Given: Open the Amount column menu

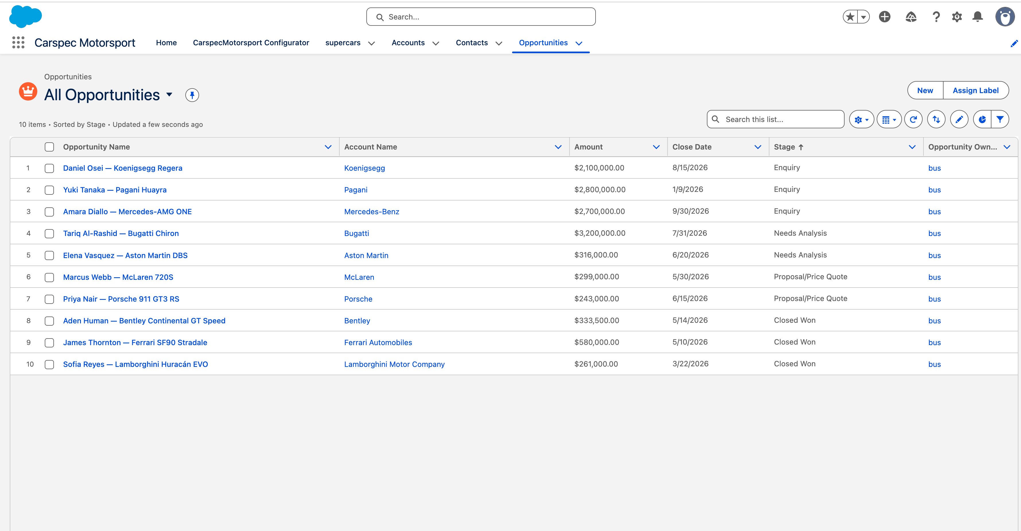Looking at the screenshot, I should coord(656,147).
